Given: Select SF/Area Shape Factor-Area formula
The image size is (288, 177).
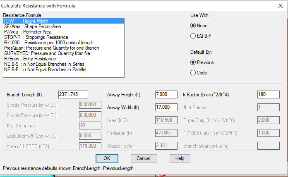Looking at the screenshot, I should click(x=32, y=26).
